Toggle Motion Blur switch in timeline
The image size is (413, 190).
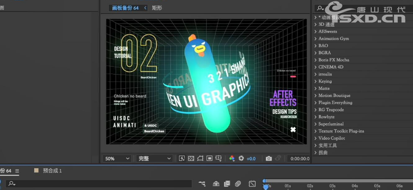coord(238,184)
